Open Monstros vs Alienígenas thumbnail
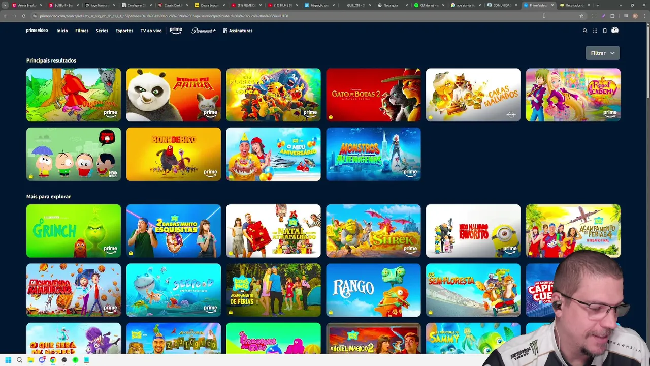 (x=373, y=154)
